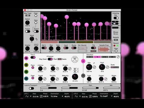The width and height of the screenshot is (144, 108).
Task: Toggle the Tree 1 switch
Action: click(33, 57)
